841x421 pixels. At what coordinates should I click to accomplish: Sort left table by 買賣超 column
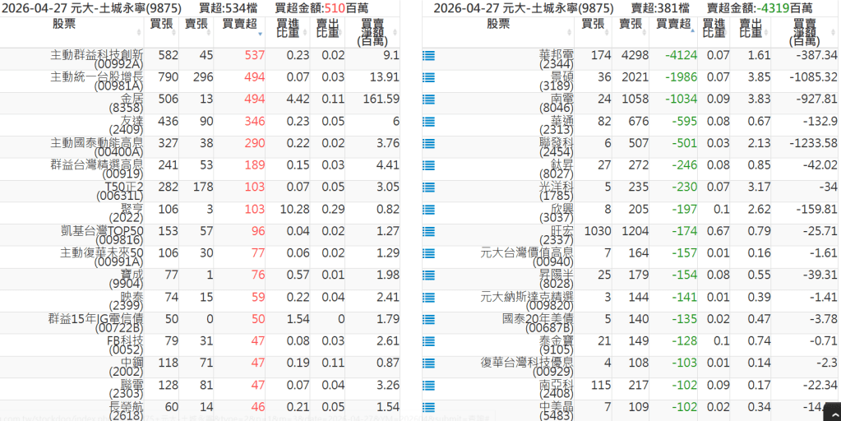point(238,24)
